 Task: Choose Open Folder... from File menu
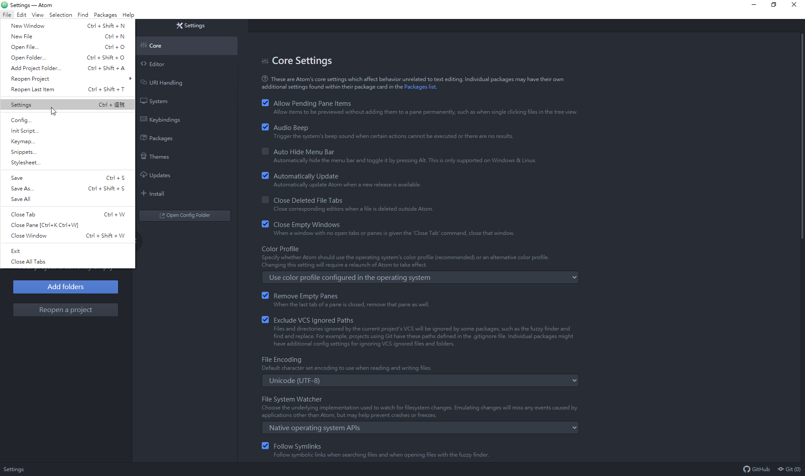67,57
